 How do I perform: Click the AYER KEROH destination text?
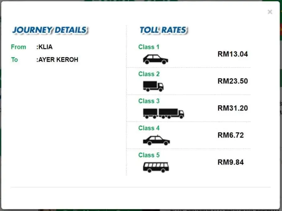(x=58, y=59)
